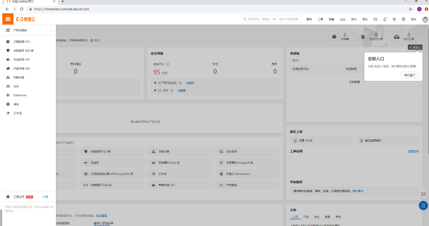429x226 pixels.
Task: Click the shopping cart icon
Action: pyautogui.click(x=394, y=19)
